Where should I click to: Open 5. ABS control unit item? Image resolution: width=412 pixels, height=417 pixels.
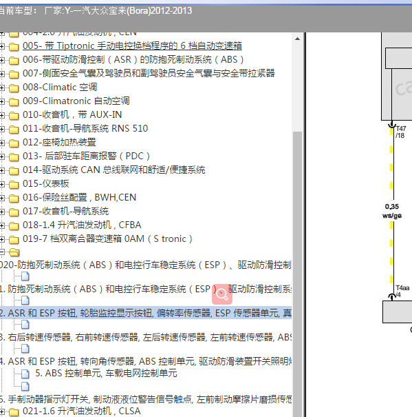coord(106,373)
